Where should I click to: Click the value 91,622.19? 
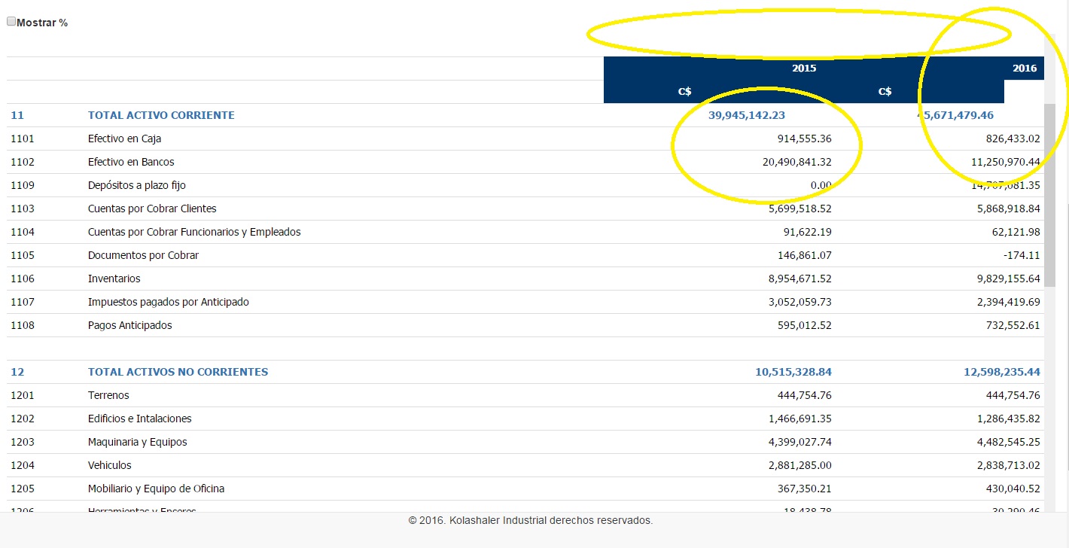808,232
